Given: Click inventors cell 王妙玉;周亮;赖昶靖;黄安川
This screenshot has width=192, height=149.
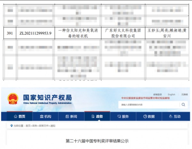Looking at the screenshot, I should click(167, 33).
